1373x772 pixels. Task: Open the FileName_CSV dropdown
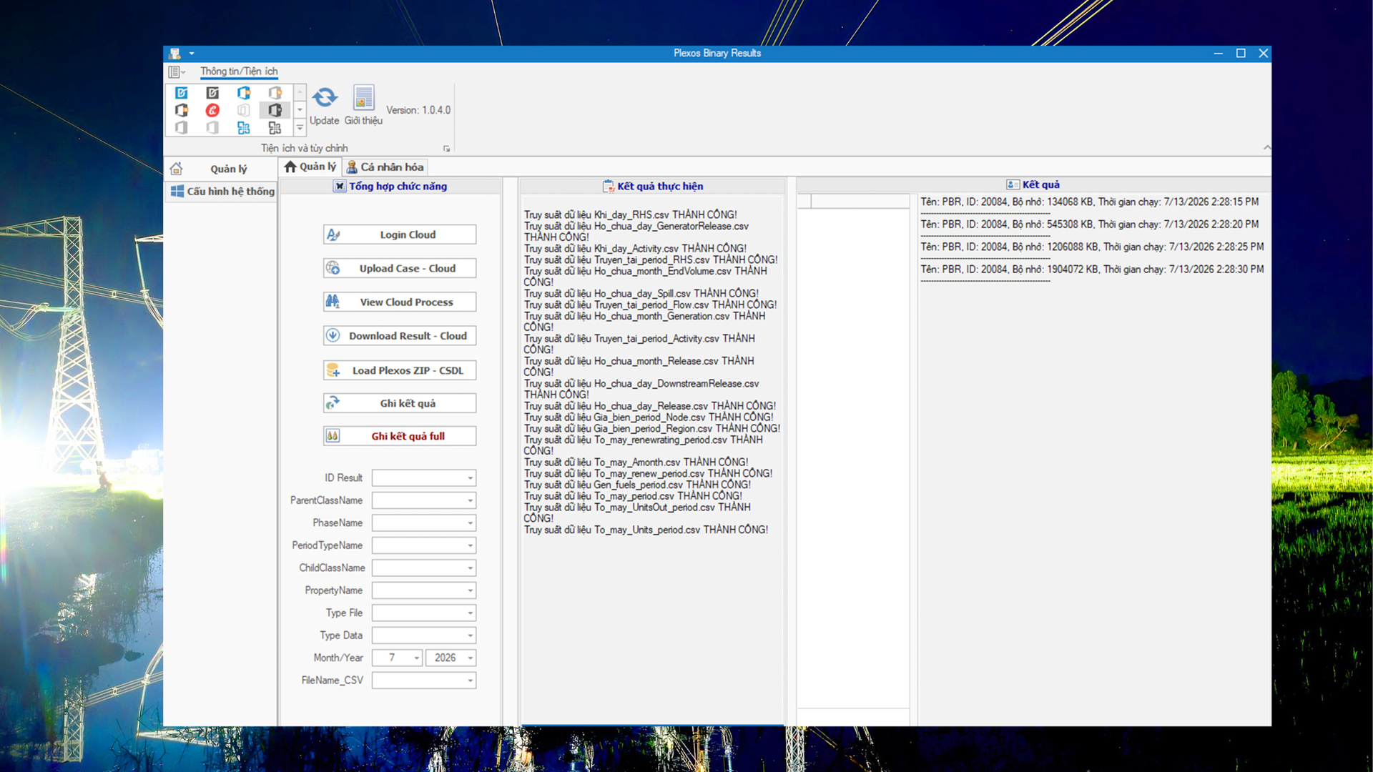coord(470,681)
